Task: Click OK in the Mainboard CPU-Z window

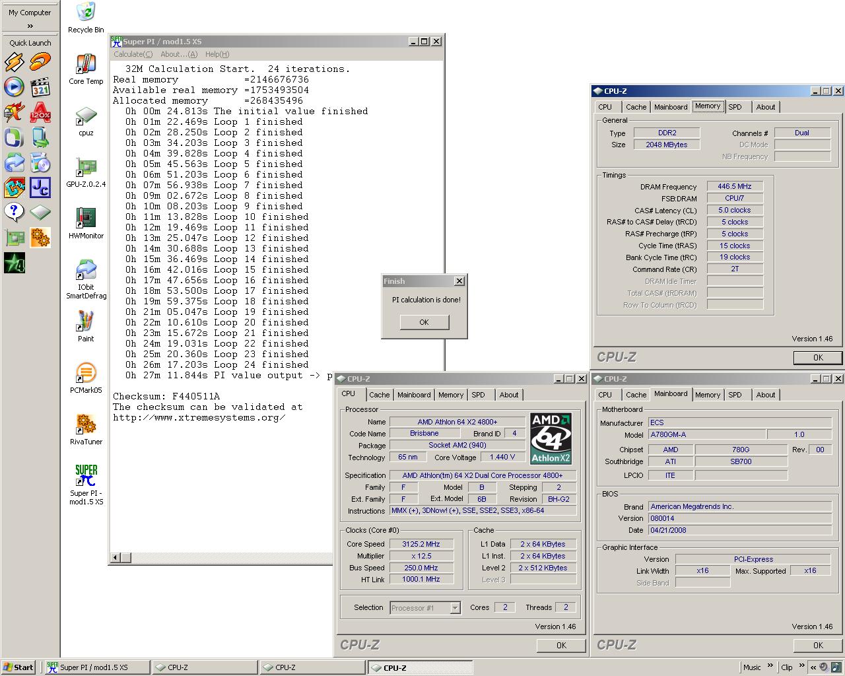Action: point(818,646)
